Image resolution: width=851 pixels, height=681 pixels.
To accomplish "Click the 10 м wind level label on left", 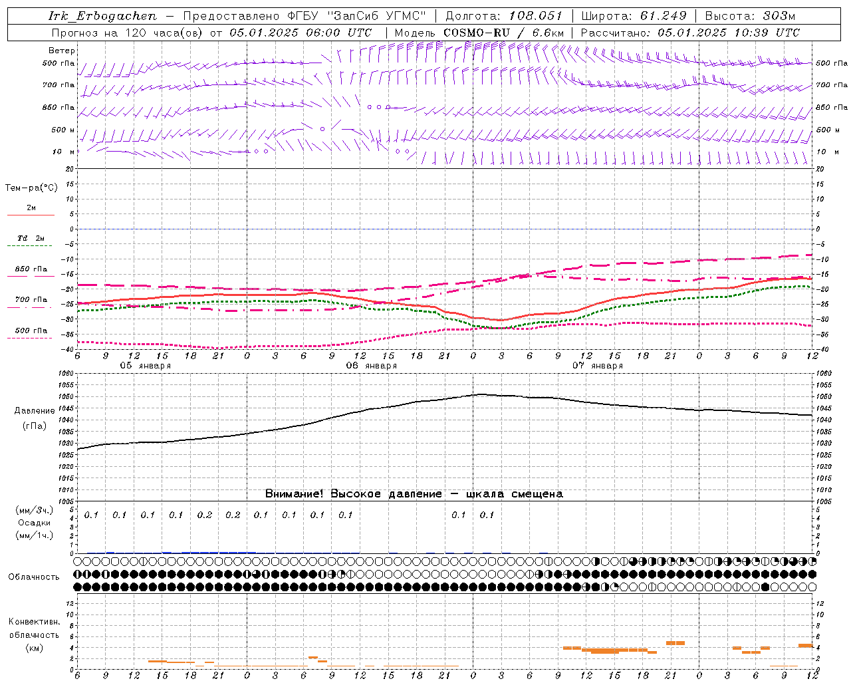I will [x=63, y=152].
